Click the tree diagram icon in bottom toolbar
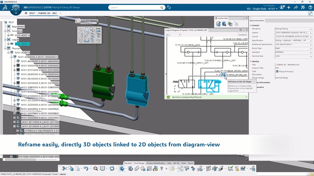Viewport: 314px width, 176px height. tap(181, 169)
